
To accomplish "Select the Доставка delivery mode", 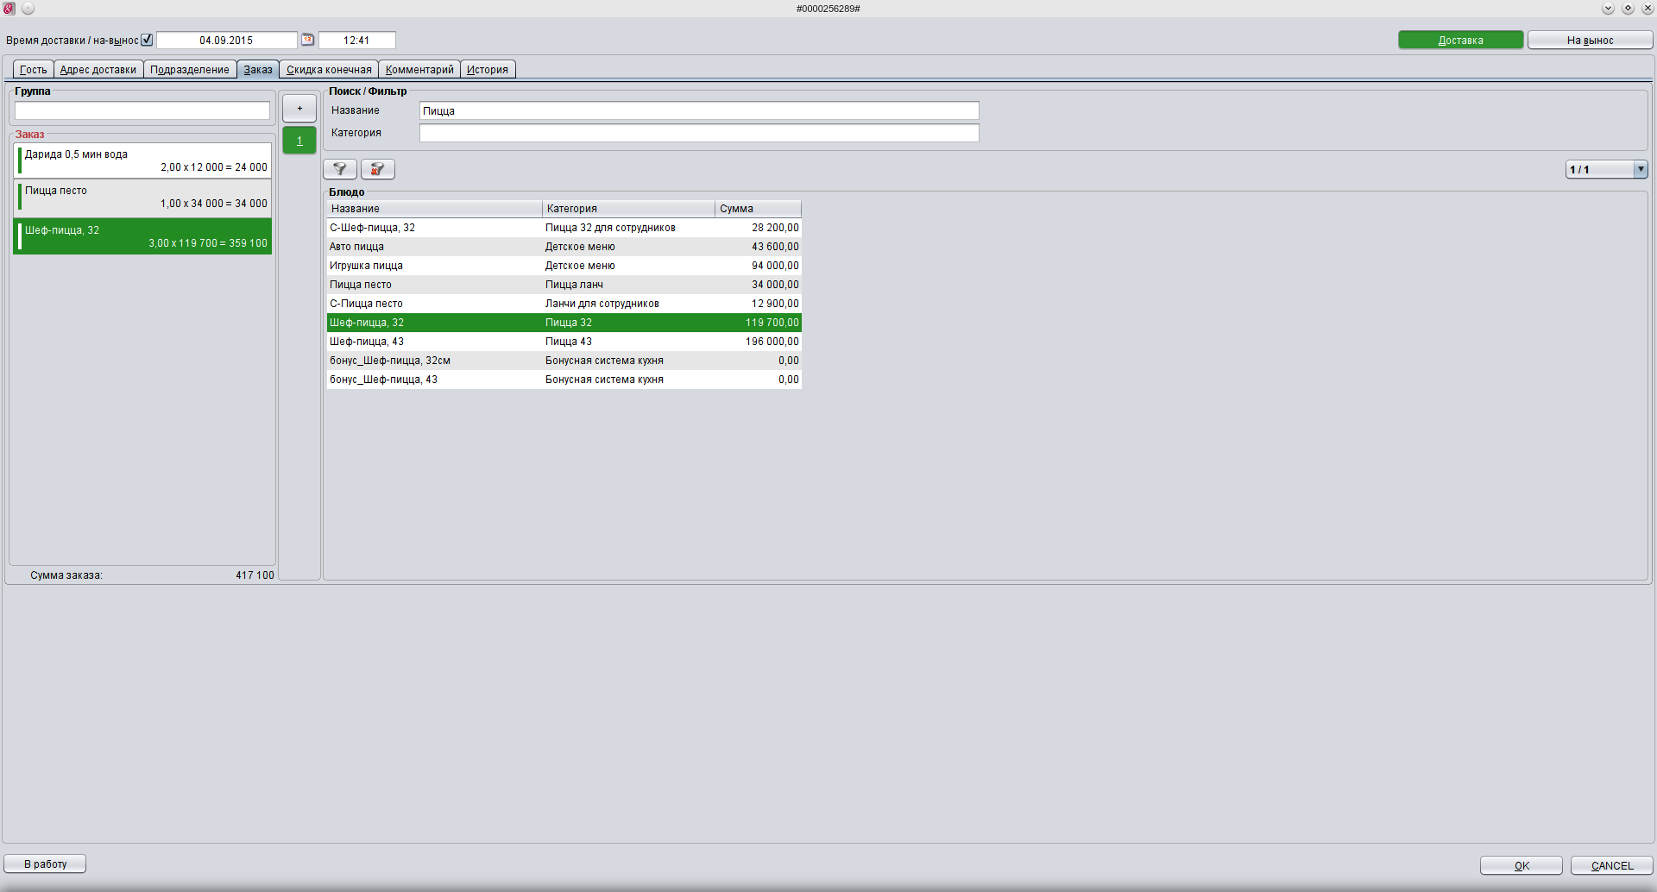I will 1460,41.
